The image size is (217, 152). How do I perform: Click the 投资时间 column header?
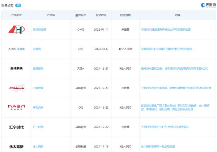pyautogui.click(x=101, y=16)
